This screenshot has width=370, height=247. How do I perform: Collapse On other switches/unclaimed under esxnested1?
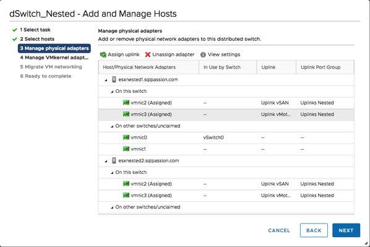click(112, 126)
